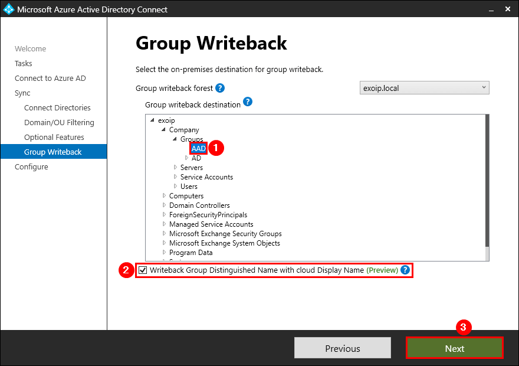Collapse the Company tree node
Image resolution: width=519 pixels, height=366 pixels.
163,130
